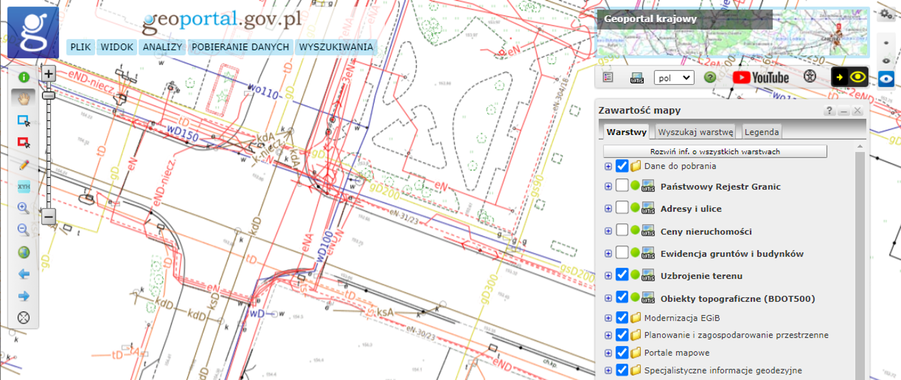Open the ANALIZY menu
Viewport: 901px width, 380px height.
coord(162,47)
